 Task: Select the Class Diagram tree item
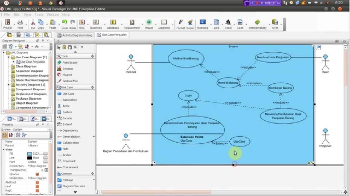point(26,66)
